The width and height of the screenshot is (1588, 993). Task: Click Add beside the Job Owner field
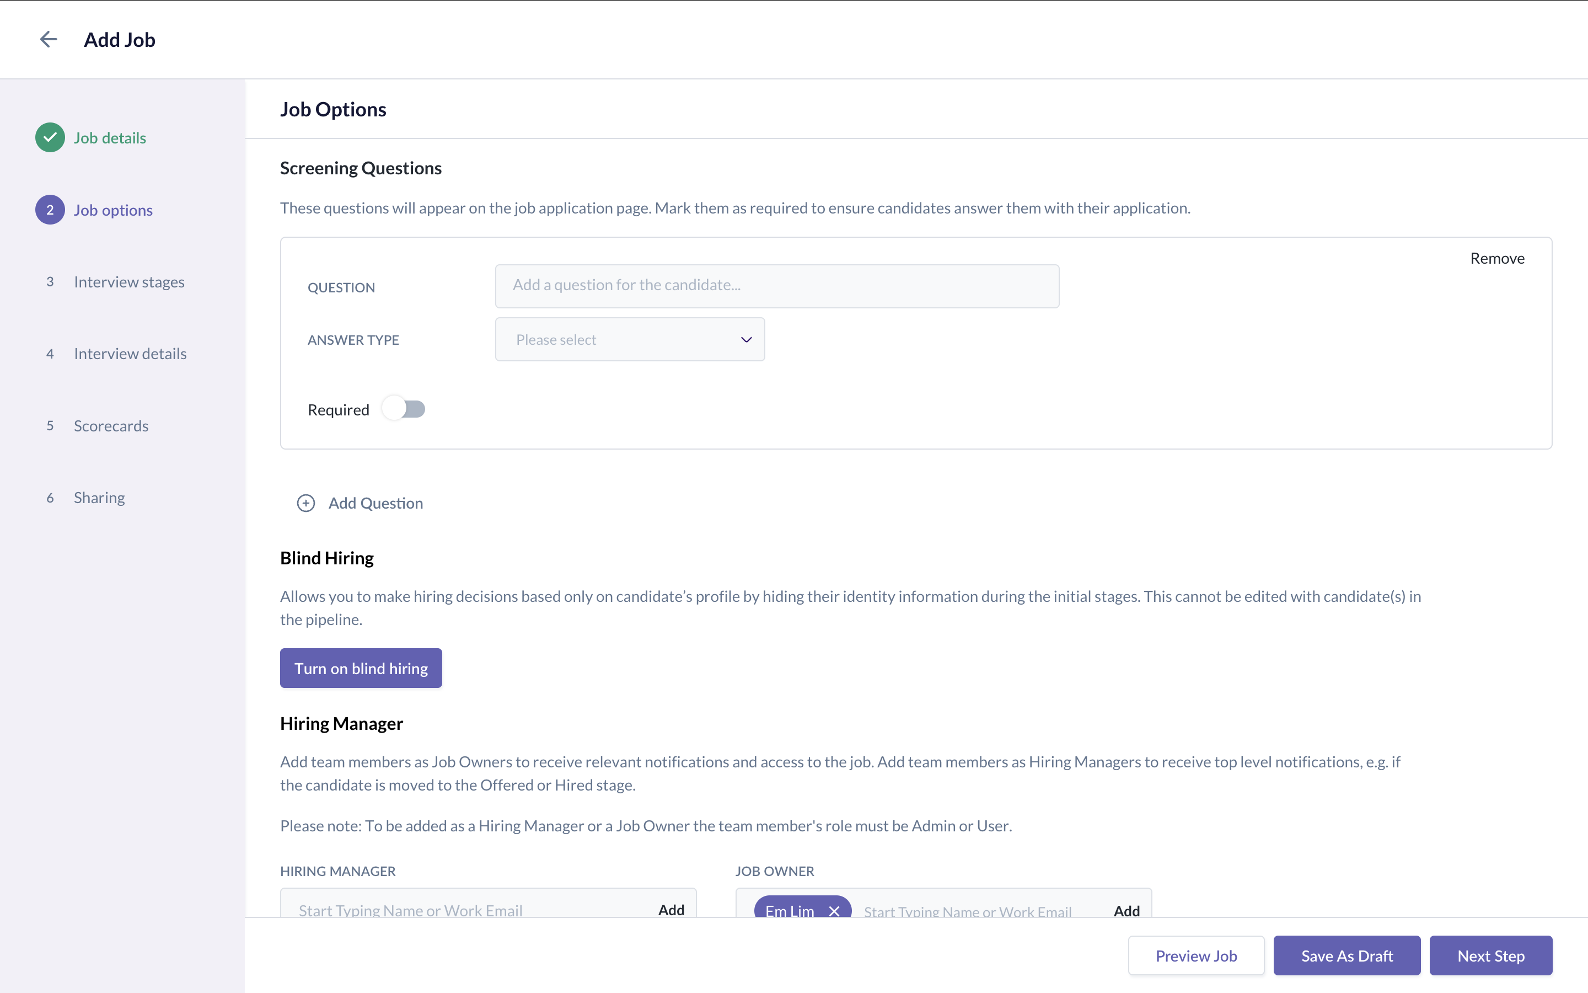(1126, 910)
